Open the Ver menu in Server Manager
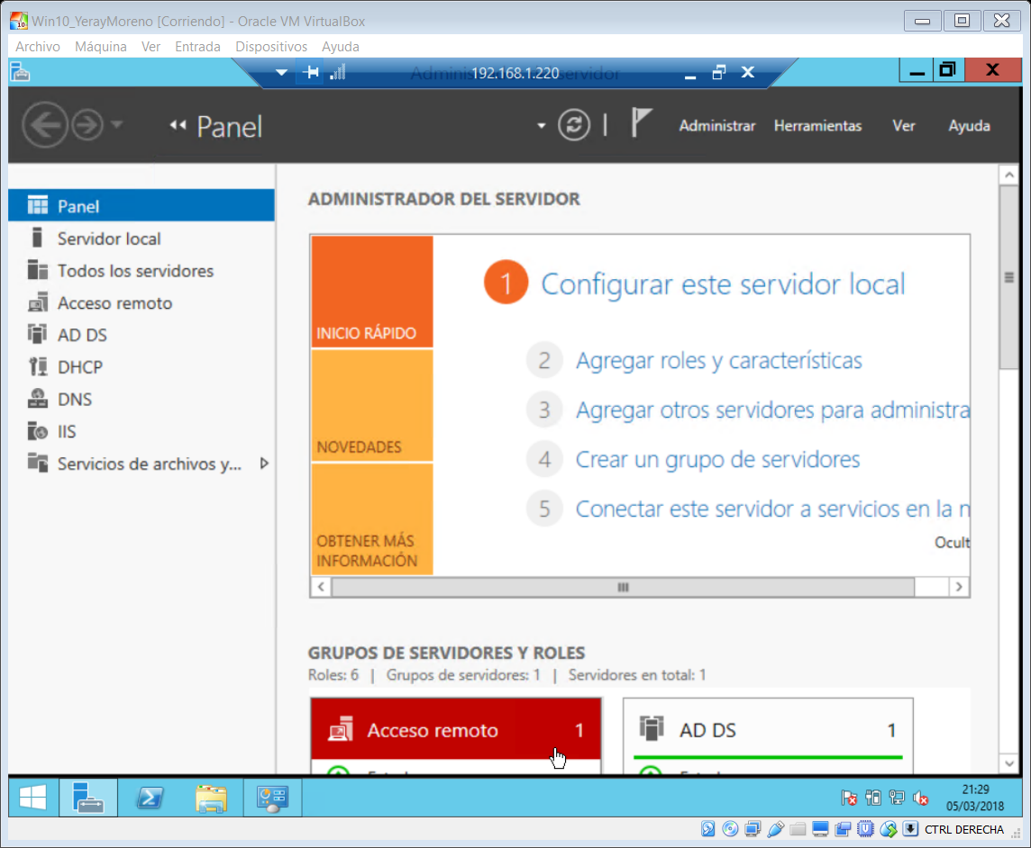 click(903, 125)
